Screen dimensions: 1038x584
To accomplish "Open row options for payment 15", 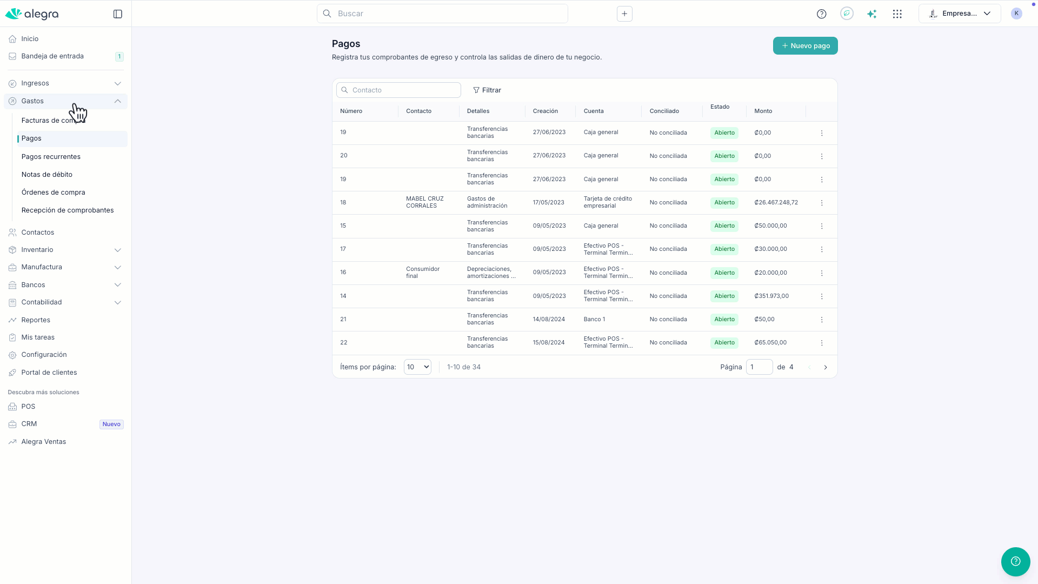I will 822,226.
